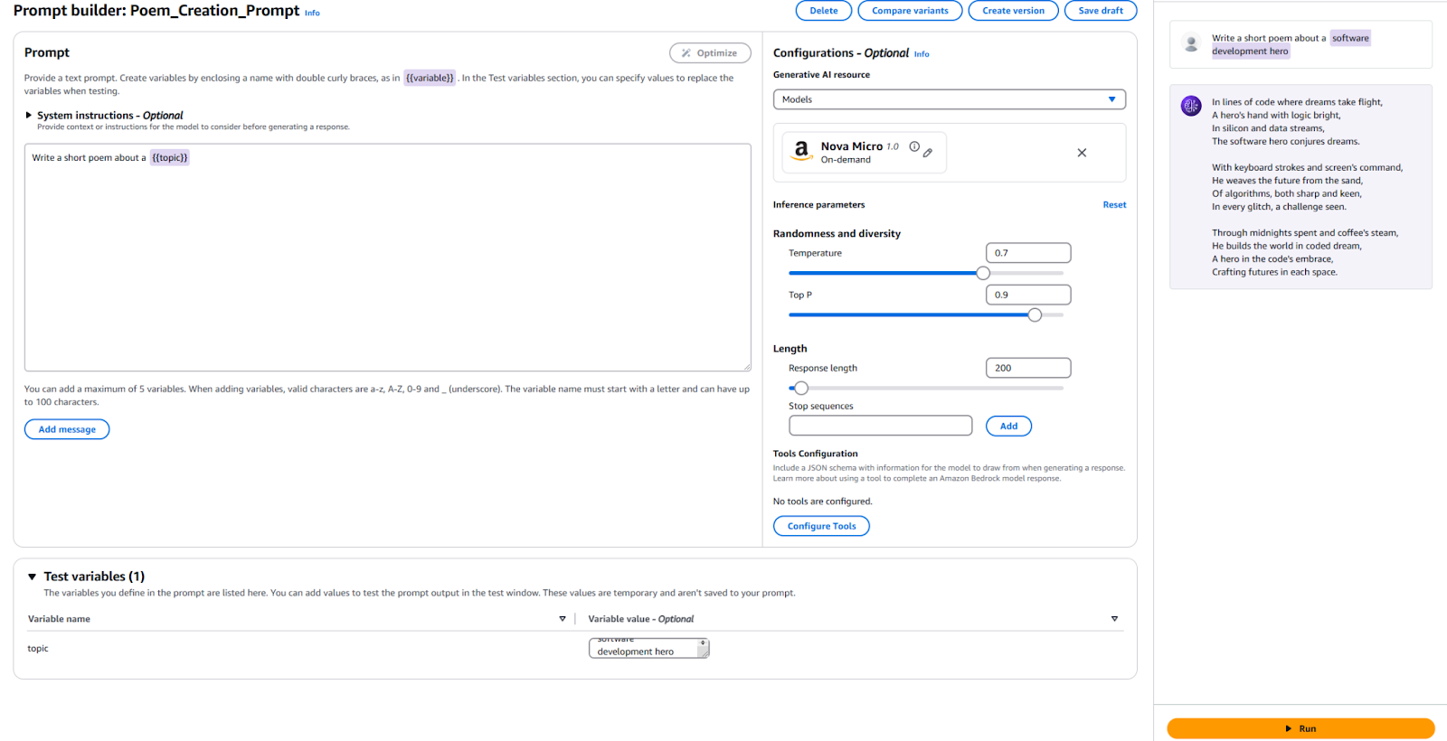Screen dimensions: 1447x741
Task: Open the Models dropdown
Action: point(950,99)
